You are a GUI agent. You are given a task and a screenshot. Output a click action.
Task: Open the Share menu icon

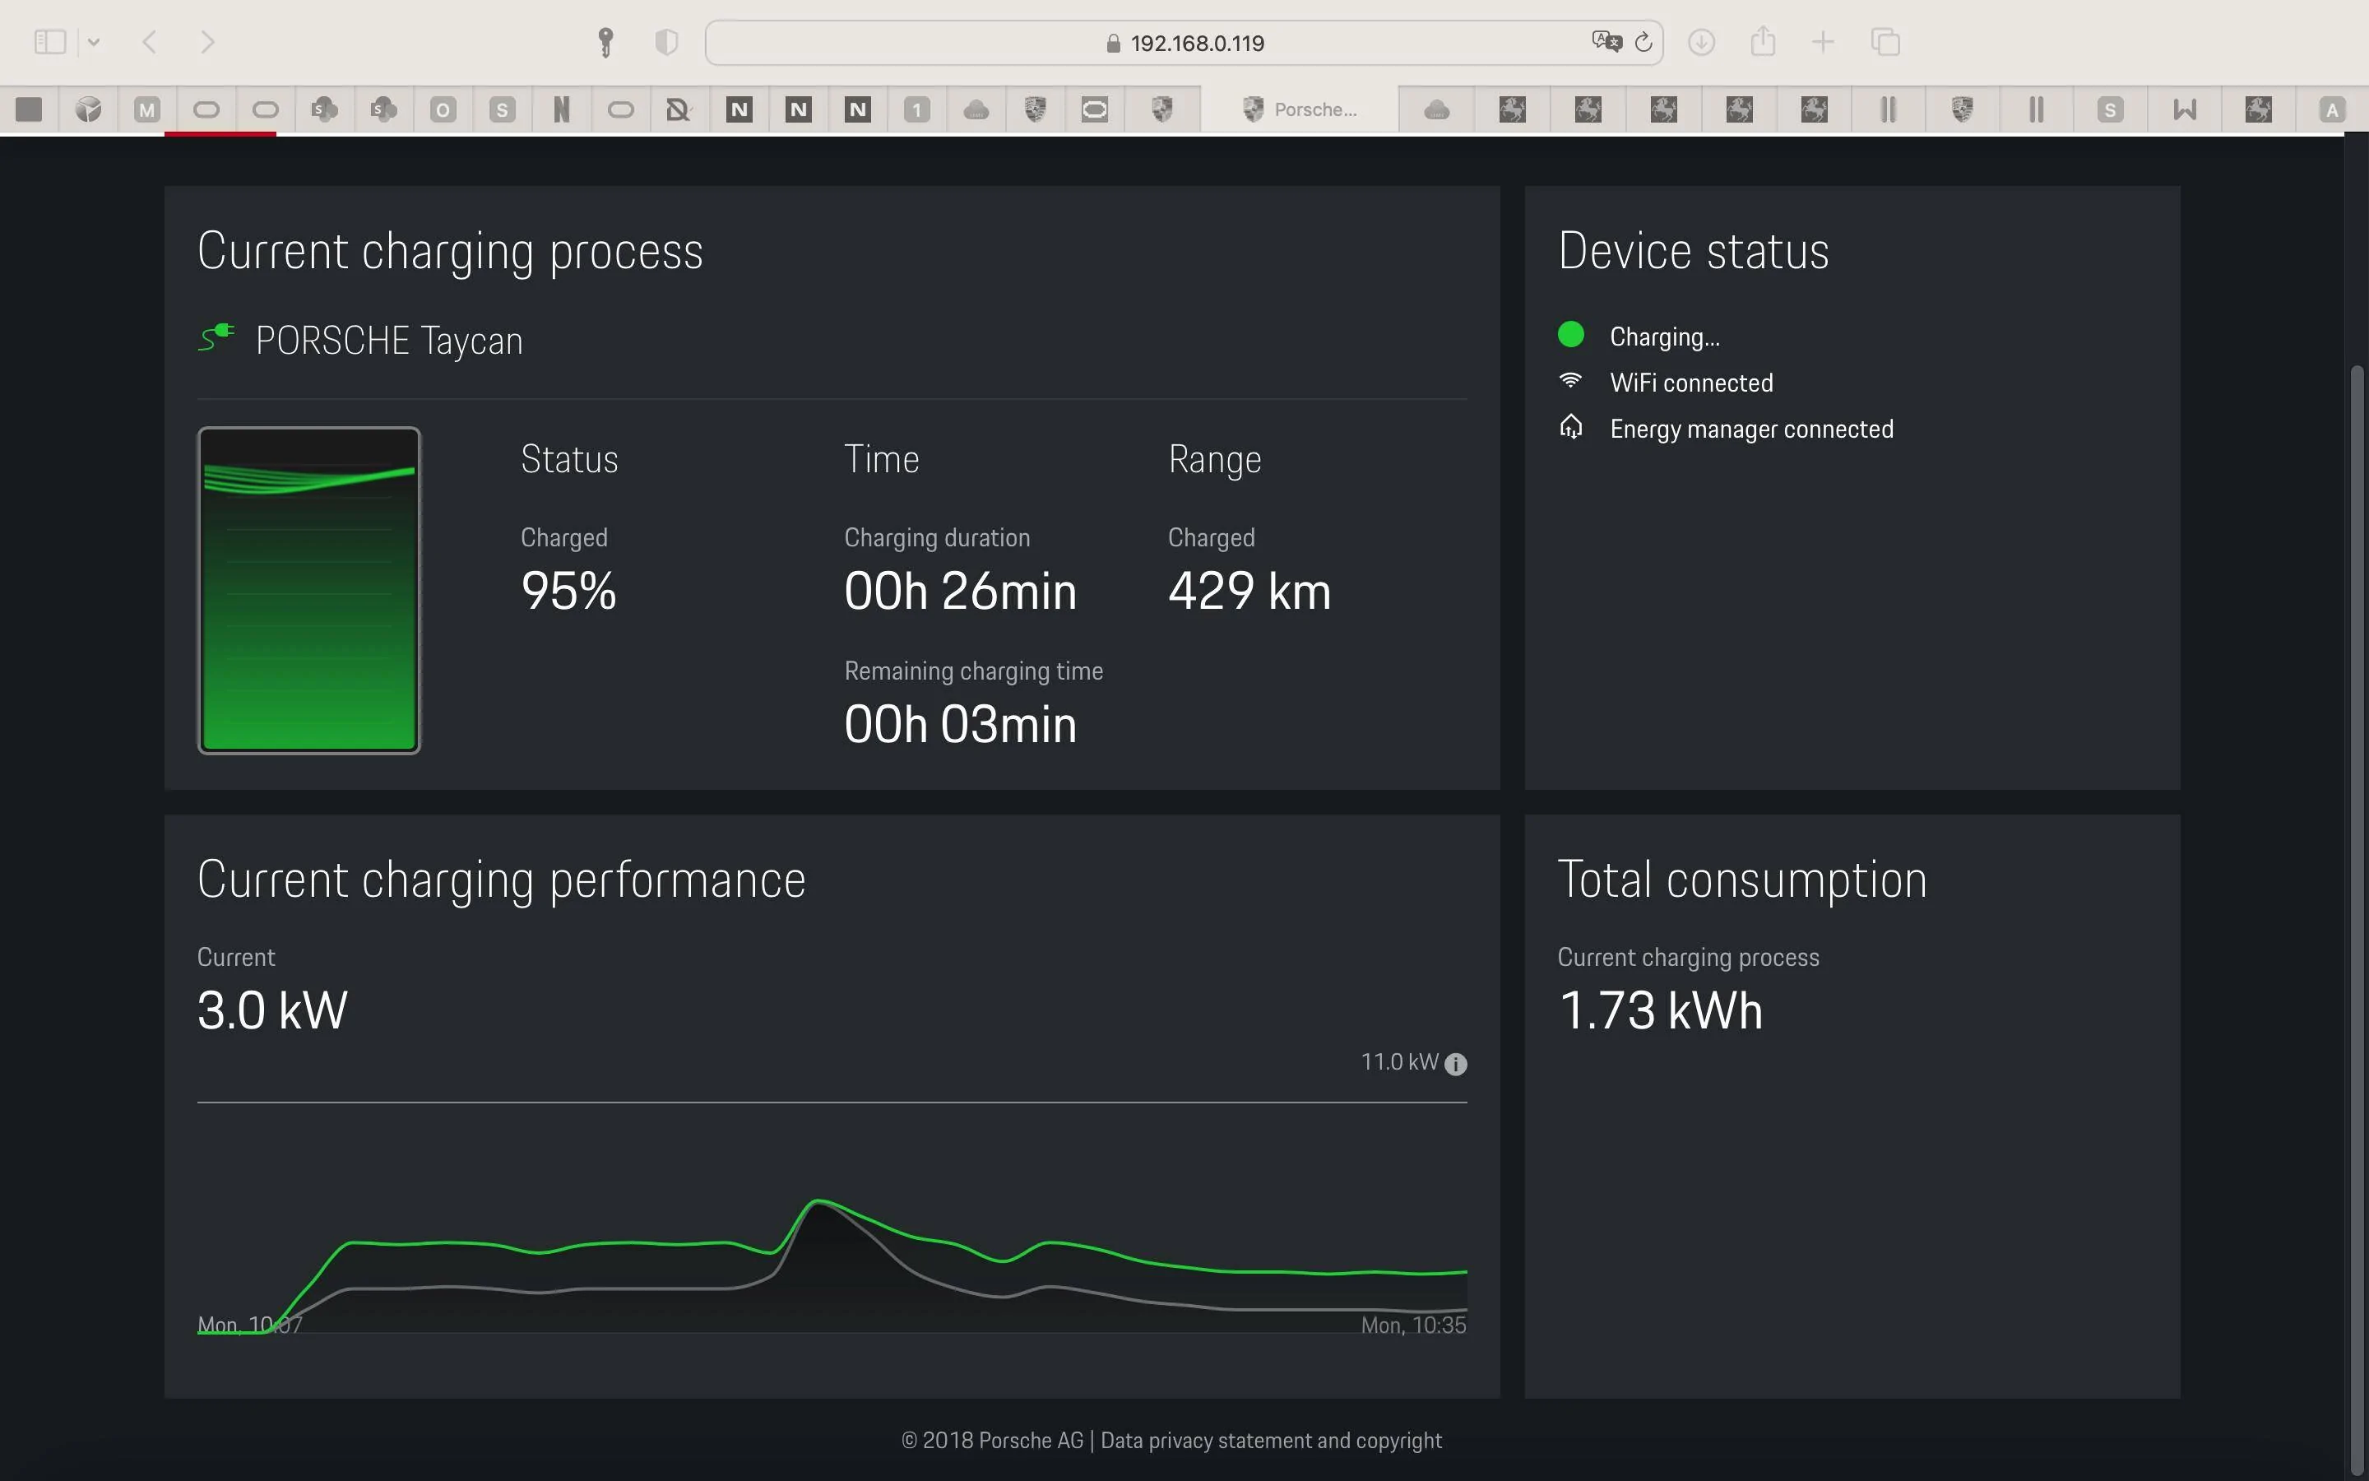pos(1763,41)
